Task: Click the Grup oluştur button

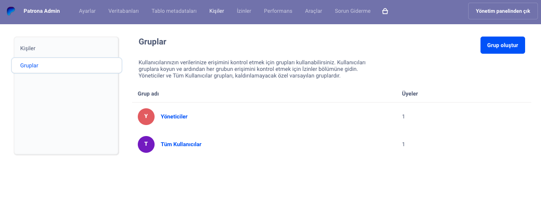Action: pyautogui.click(x=502, y=45)
